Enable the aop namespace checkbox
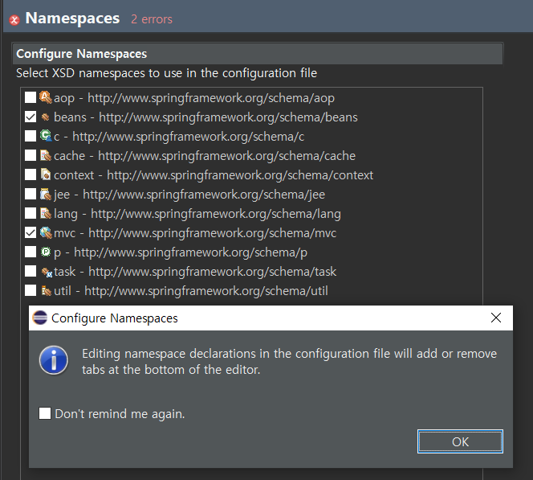 [x=31, y=97]
